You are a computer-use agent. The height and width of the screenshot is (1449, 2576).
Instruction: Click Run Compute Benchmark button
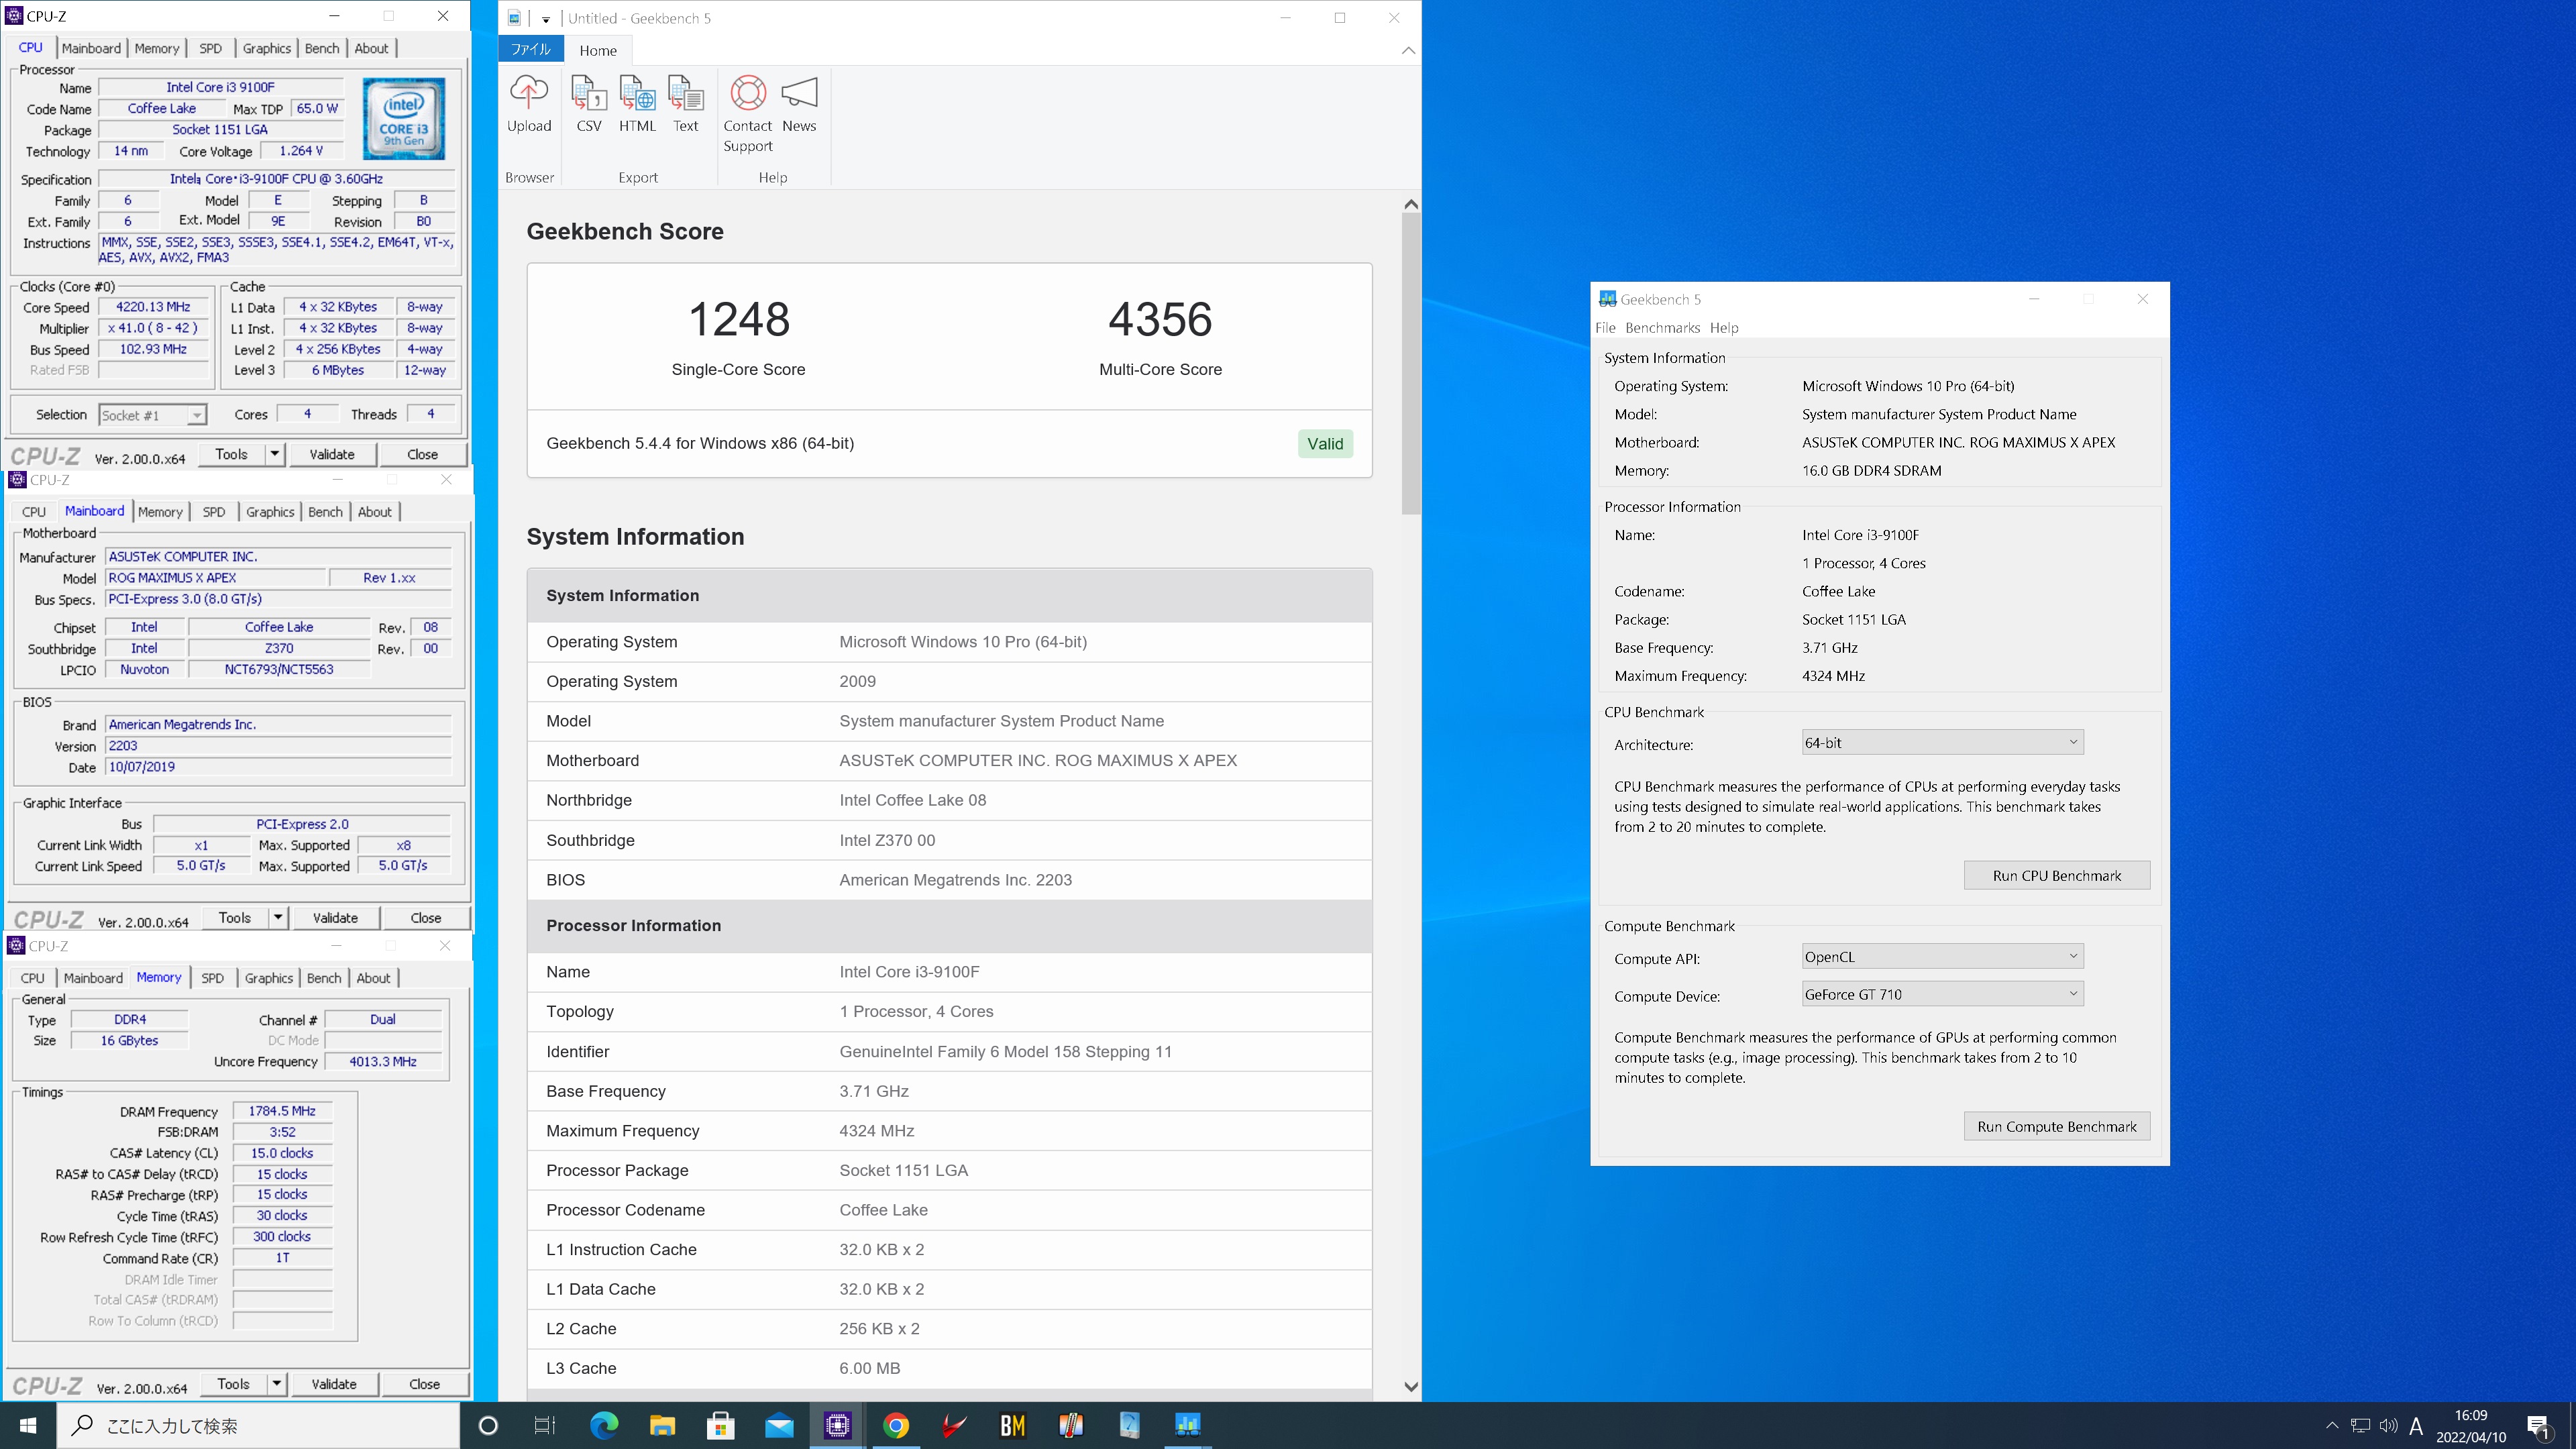2056,1126
